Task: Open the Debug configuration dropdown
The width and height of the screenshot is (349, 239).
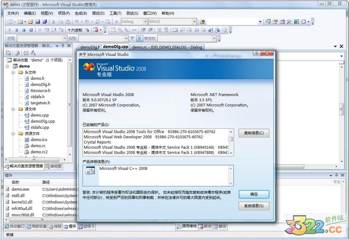Action: [x=145, y=22]
